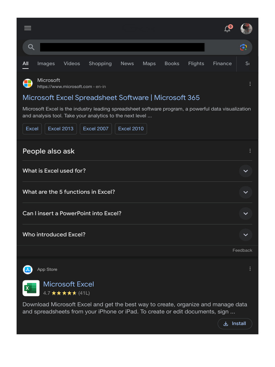This screenshot has width=275, height=367.
Task: Open options for the Microsoft result
Action: (x=250, y=84)
